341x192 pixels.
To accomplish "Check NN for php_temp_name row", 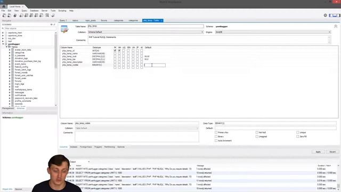I will (x=119, y=53).
